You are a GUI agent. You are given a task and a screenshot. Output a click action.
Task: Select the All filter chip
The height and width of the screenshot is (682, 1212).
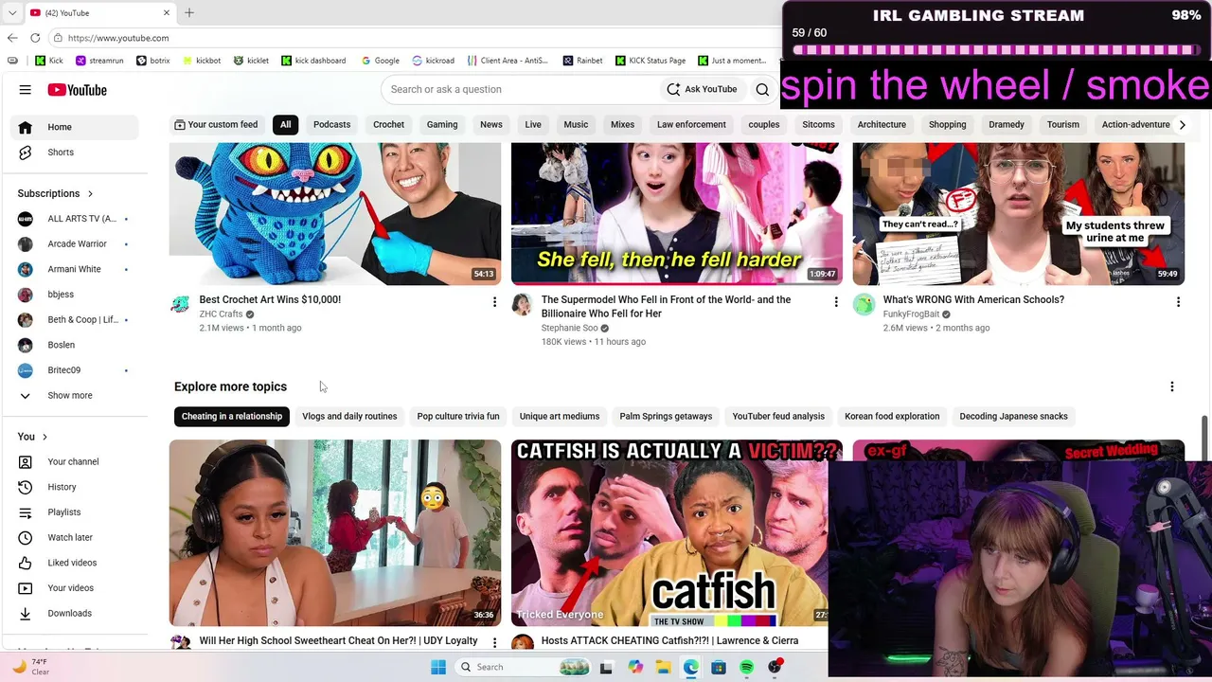(285, 124)
